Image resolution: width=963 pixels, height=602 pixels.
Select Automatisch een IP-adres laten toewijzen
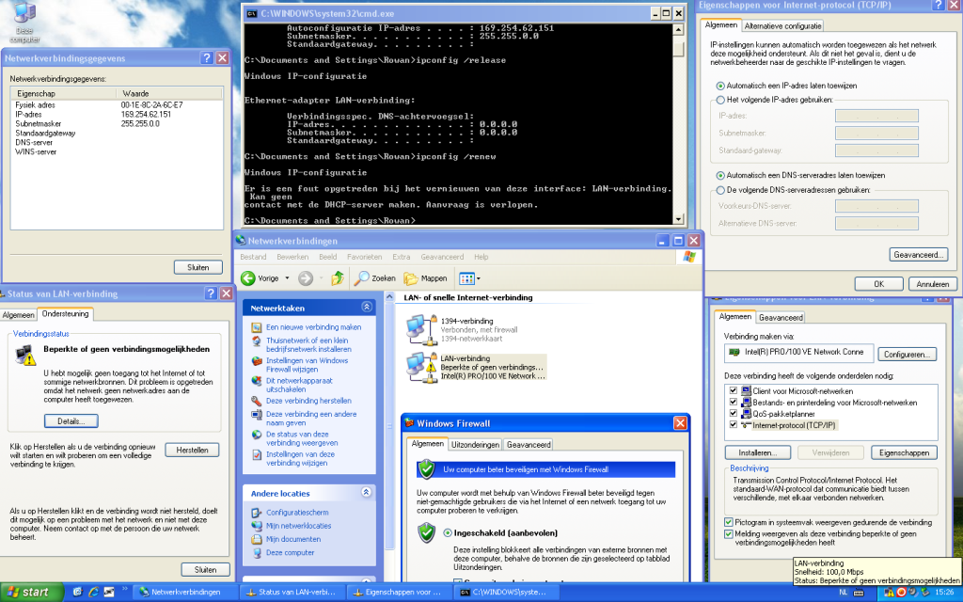[x=720, y=86]
